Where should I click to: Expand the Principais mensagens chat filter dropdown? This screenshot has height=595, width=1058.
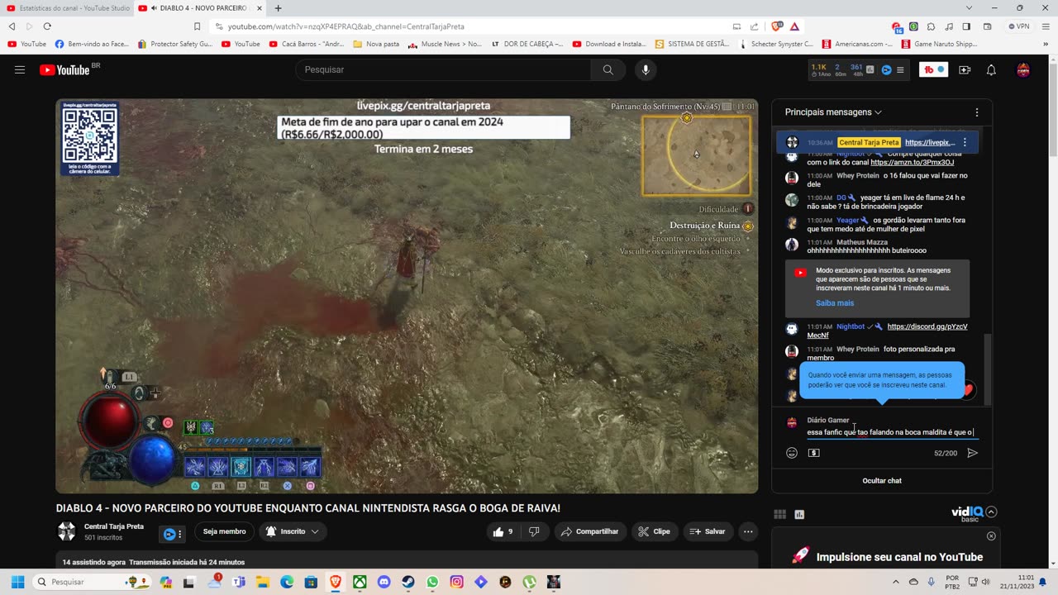[833, 112]
